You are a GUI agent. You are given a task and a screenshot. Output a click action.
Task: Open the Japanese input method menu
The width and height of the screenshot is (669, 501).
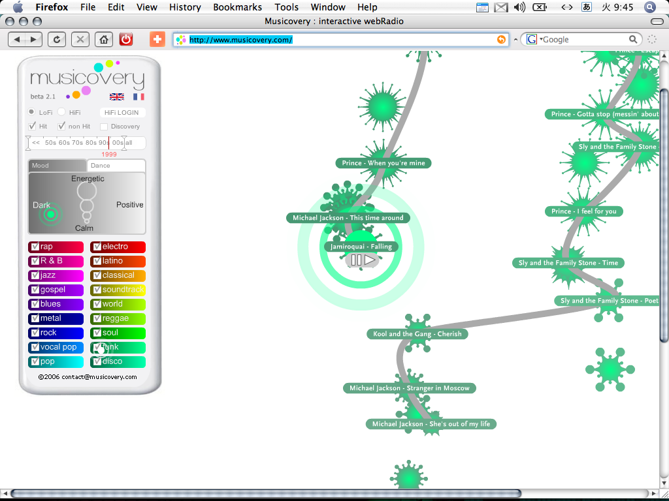pos(586,7)
